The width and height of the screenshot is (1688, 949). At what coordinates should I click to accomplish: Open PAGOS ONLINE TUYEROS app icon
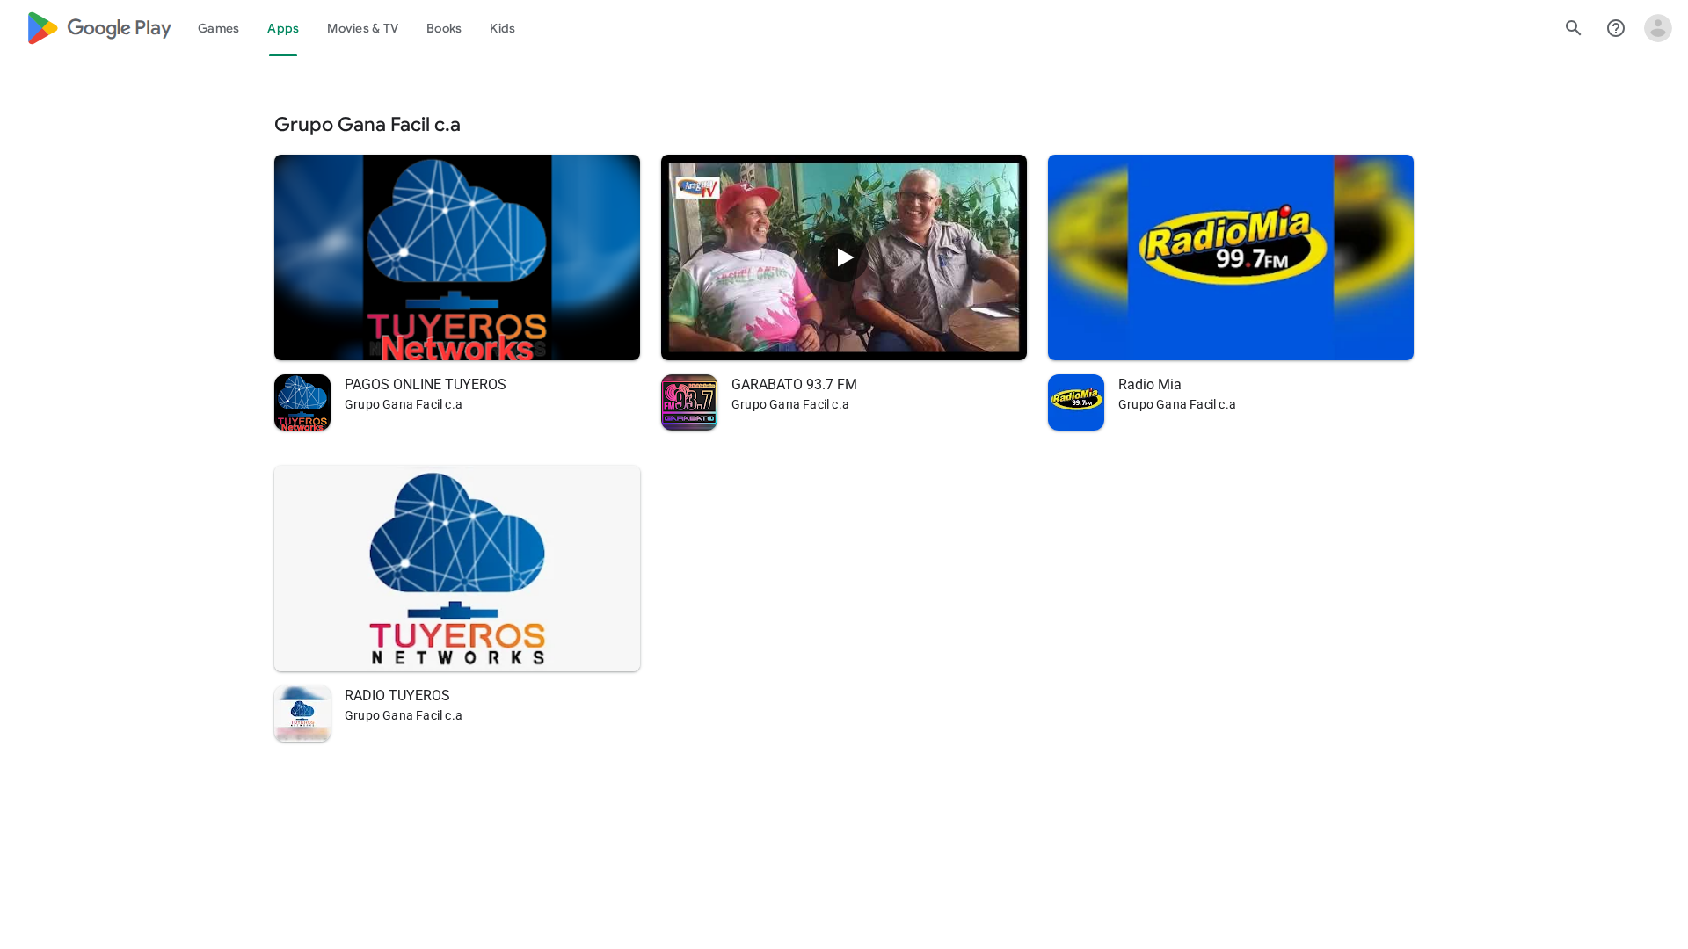[302, 402]
